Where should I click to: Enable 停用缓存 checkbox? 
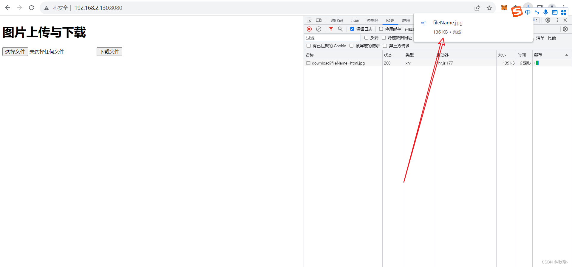(x=381, y=29)
